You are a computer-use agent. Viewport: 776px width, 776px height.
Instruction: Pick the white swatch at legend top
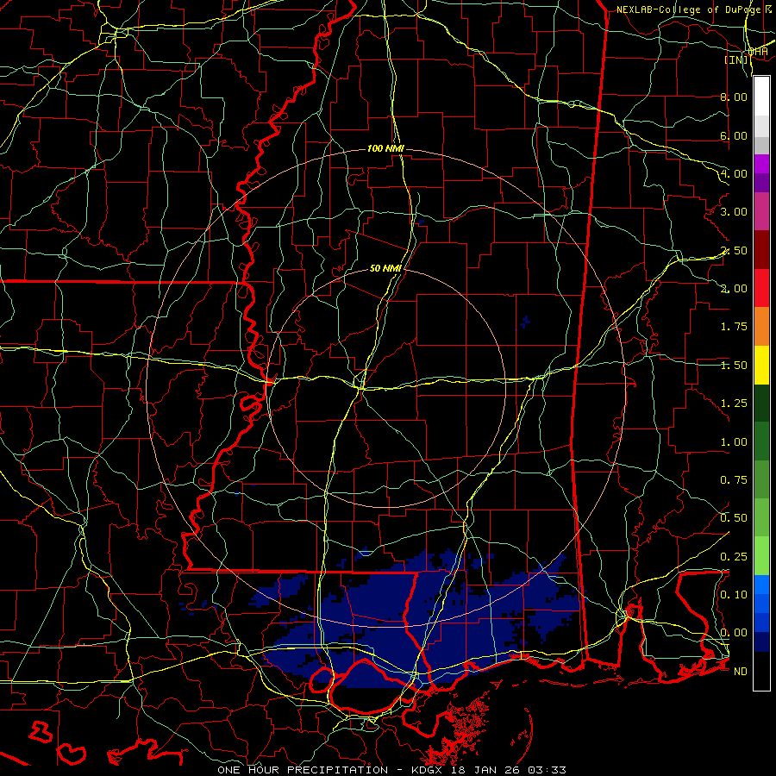[x=761, y=97]
